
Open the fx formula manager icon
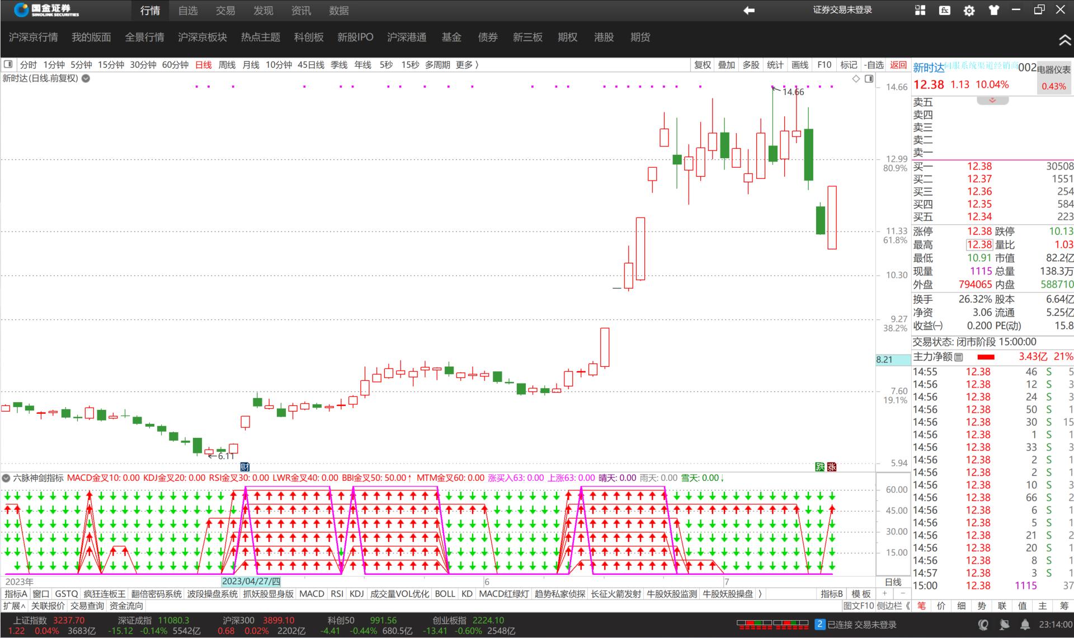pos(945,10)
